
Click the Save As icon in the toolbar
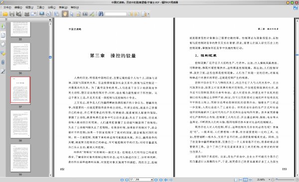18,14
